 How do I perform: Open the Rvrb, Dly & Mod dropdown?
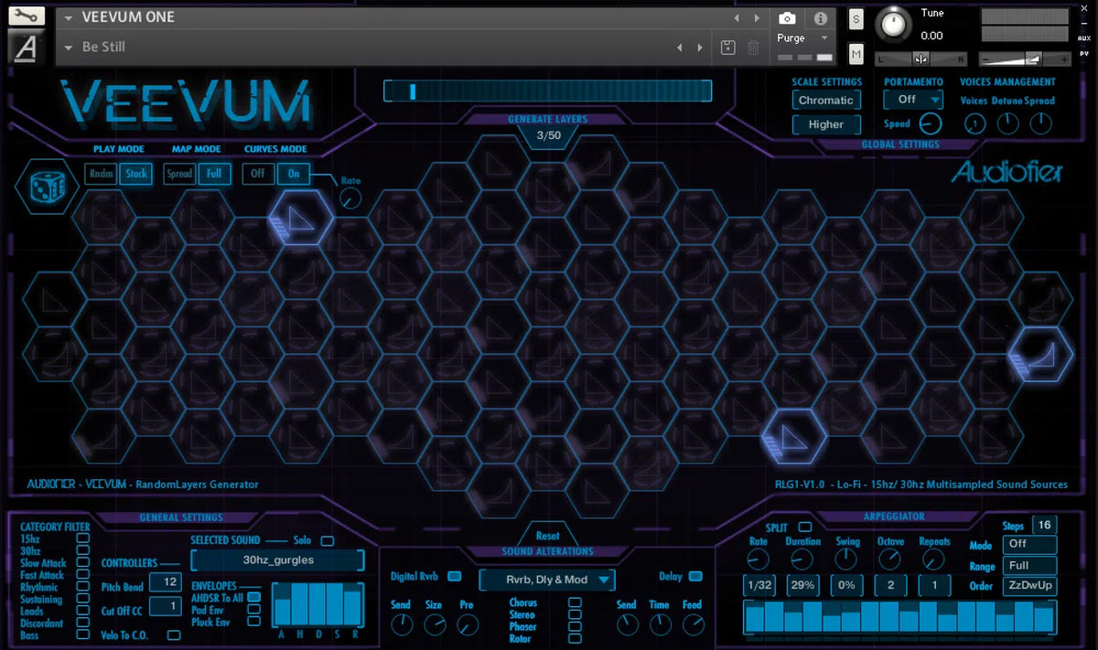[x=546, y=579]
